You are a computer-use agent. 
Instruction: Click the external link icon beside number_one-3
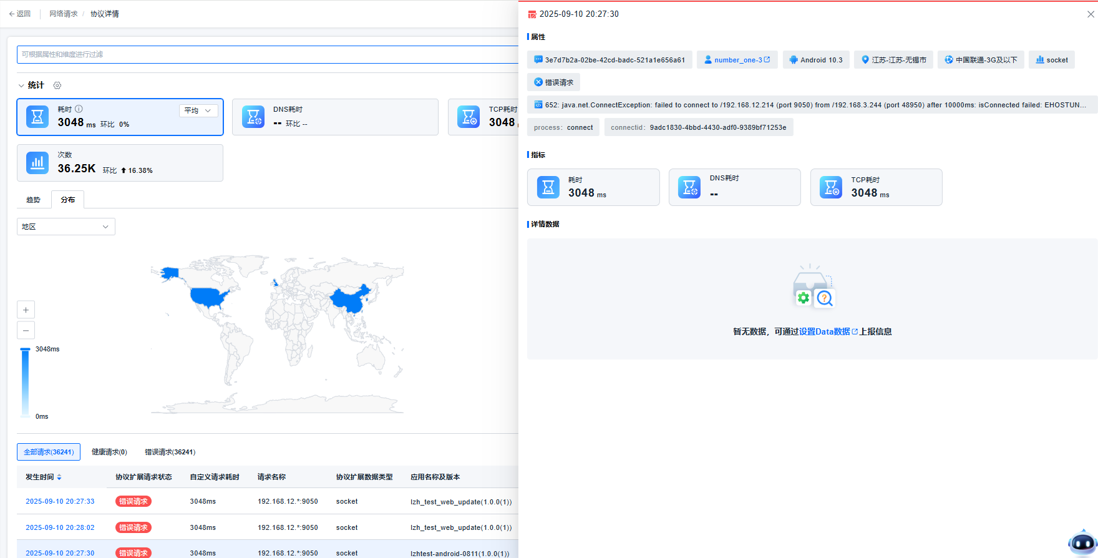pos(767,60)
